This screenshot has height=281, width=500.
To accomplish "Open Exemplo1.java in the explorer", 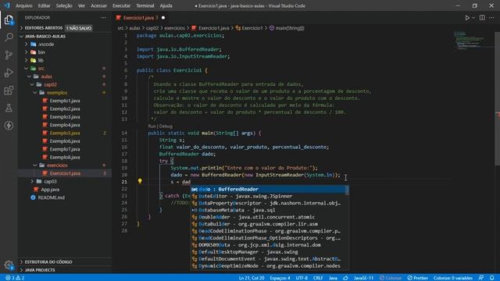I will (65, 101).
